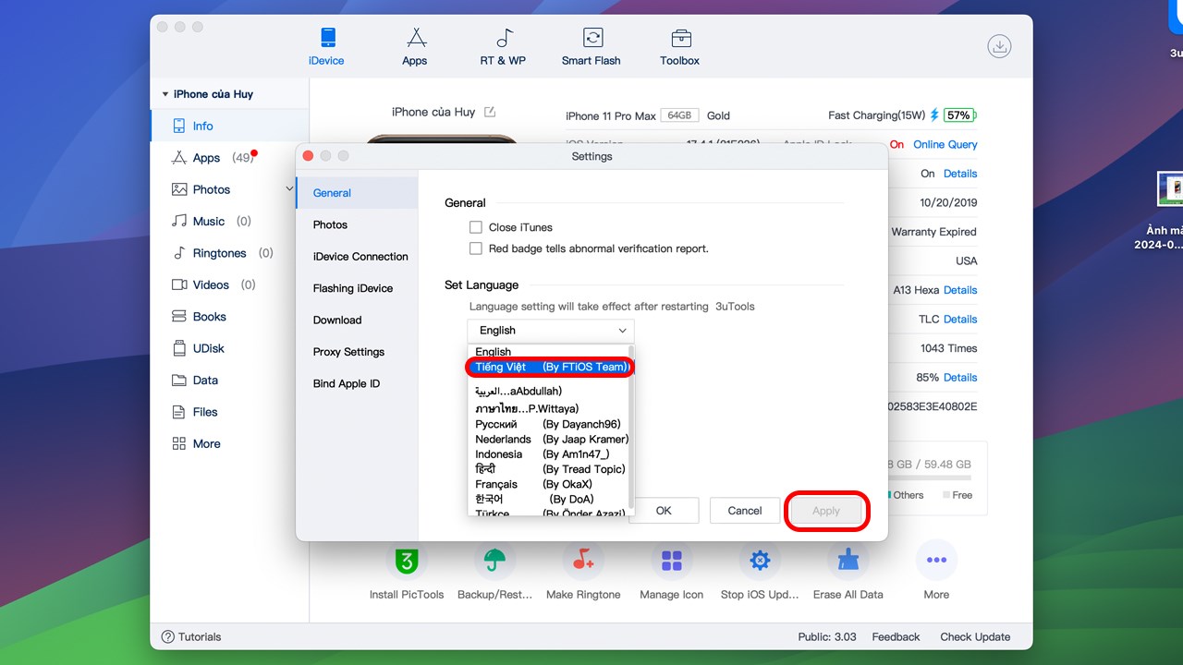Switch to Proxy Settings tab
The height and width of the screenshot is (665, 1183).
tap(357, 352)
